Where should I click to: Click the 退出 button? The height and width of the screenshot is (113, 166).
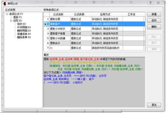point(154,105)
